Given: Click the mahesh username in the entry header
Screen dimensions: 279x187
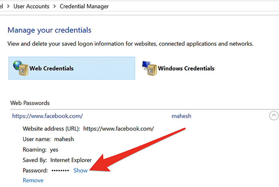Looking at the screenshot, I should pos(181,116).
